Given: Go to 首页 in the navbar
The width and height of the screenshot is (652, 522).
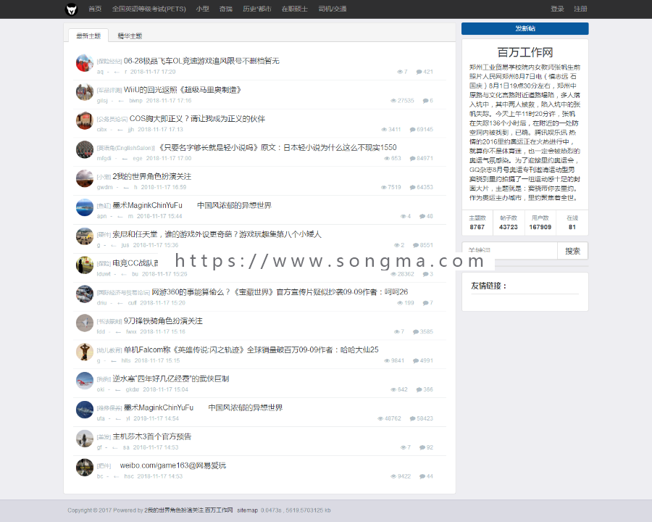Looking at the screenshot, I should click(x=95, y=9).
